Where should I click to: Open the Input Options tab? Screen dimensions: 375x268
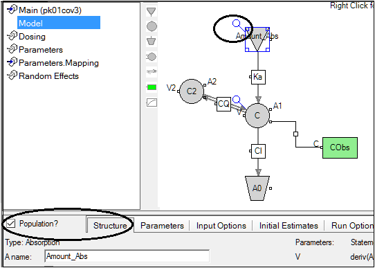pos(221,226)
